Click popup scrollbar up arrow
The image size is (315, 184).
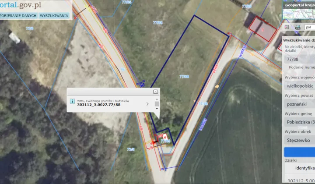click(157, 99)
